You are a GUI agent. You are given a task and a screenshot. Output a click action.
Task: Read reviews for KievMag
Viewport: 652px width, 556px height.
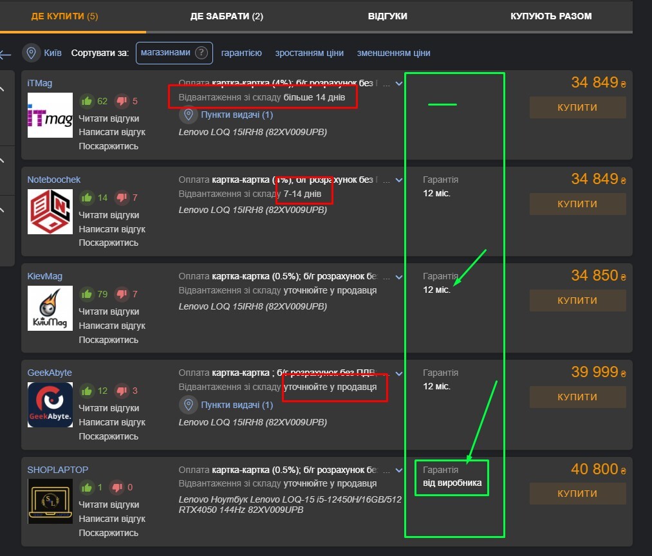point(109,311)
